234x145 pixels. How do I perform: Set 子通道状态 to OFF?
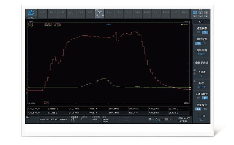coord(198,98)
